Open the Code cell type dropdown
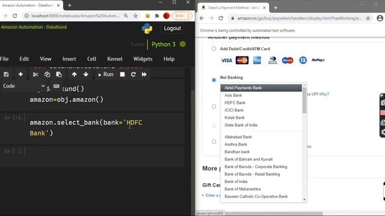This screenshot has height=216, width=385. [x=24, y=86]
